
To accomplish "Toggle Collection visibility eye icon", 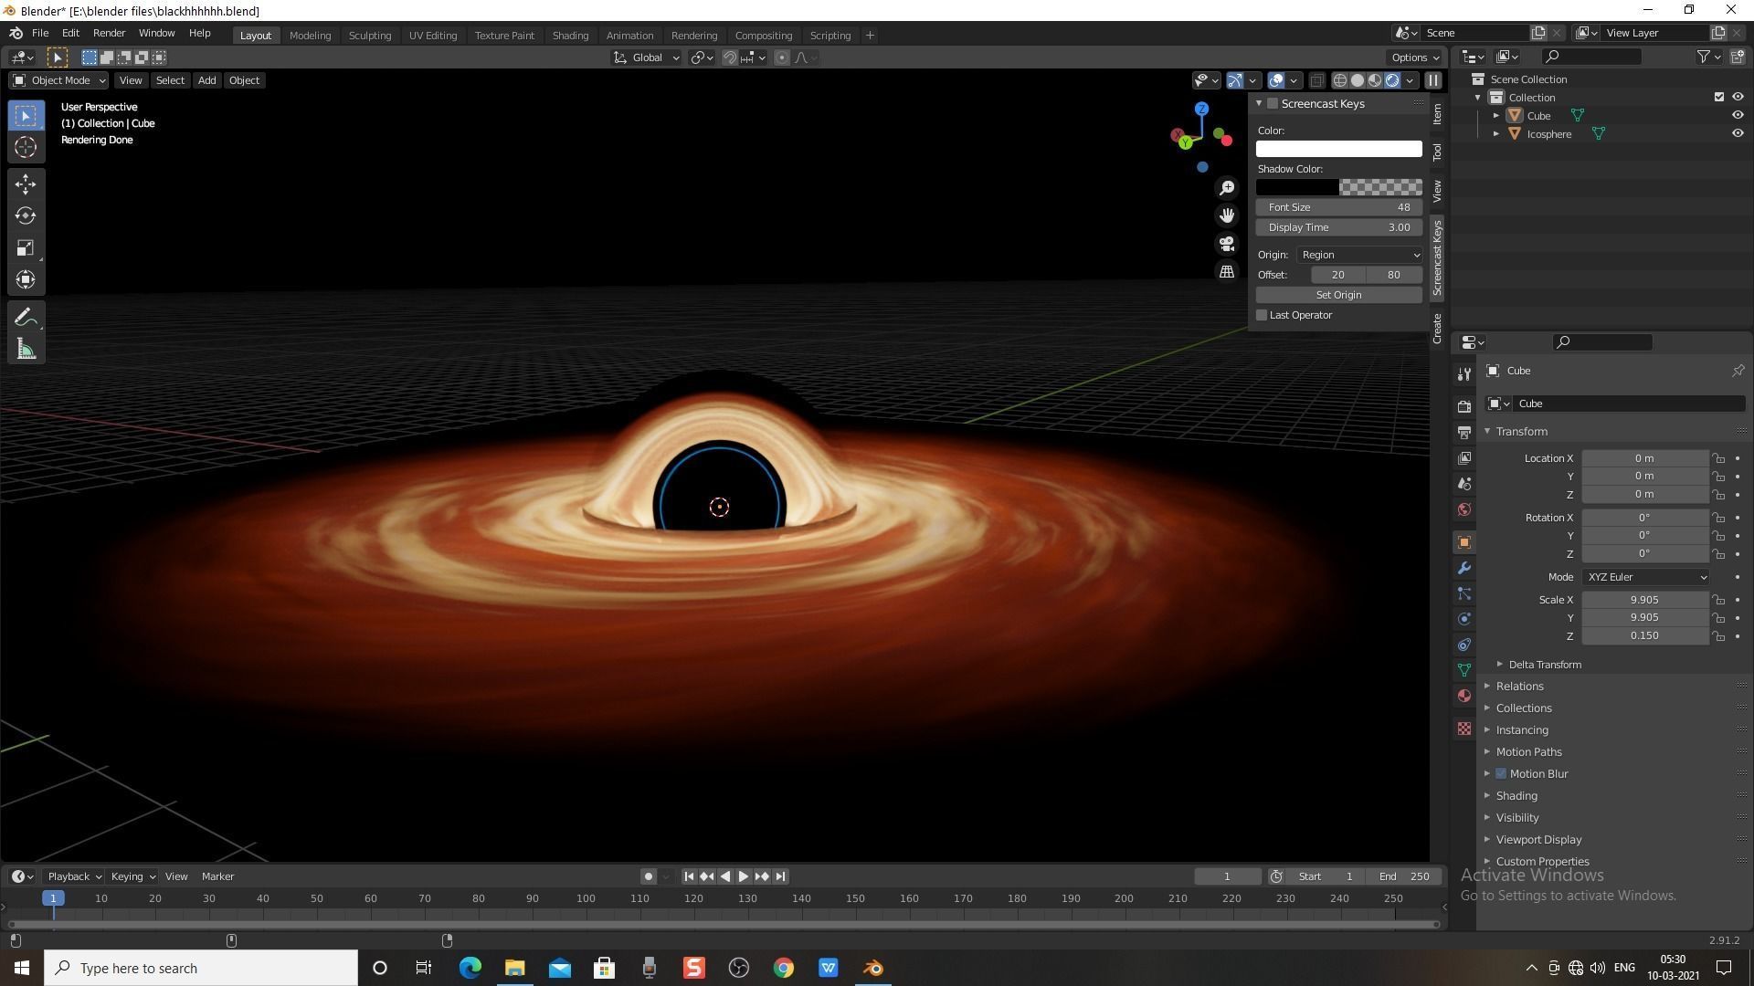I will tap(1738, 98).
